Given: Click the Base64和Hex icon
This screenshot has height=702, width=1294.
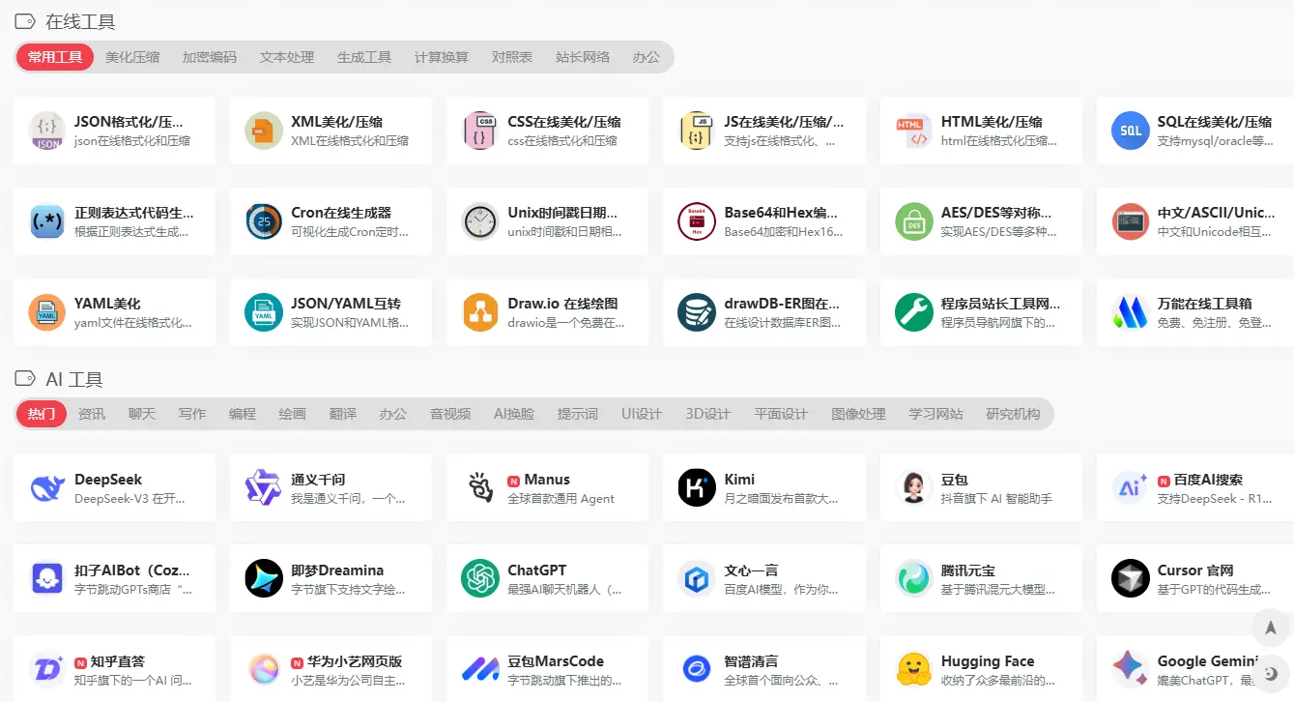Looking at the screenshot, I should [697, 221].
